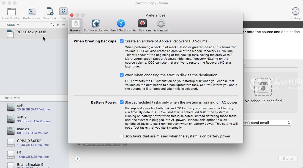Viewport: 303px width, 168px height.
Task: Remove a task with the minus icon
Action: [64, 25]
